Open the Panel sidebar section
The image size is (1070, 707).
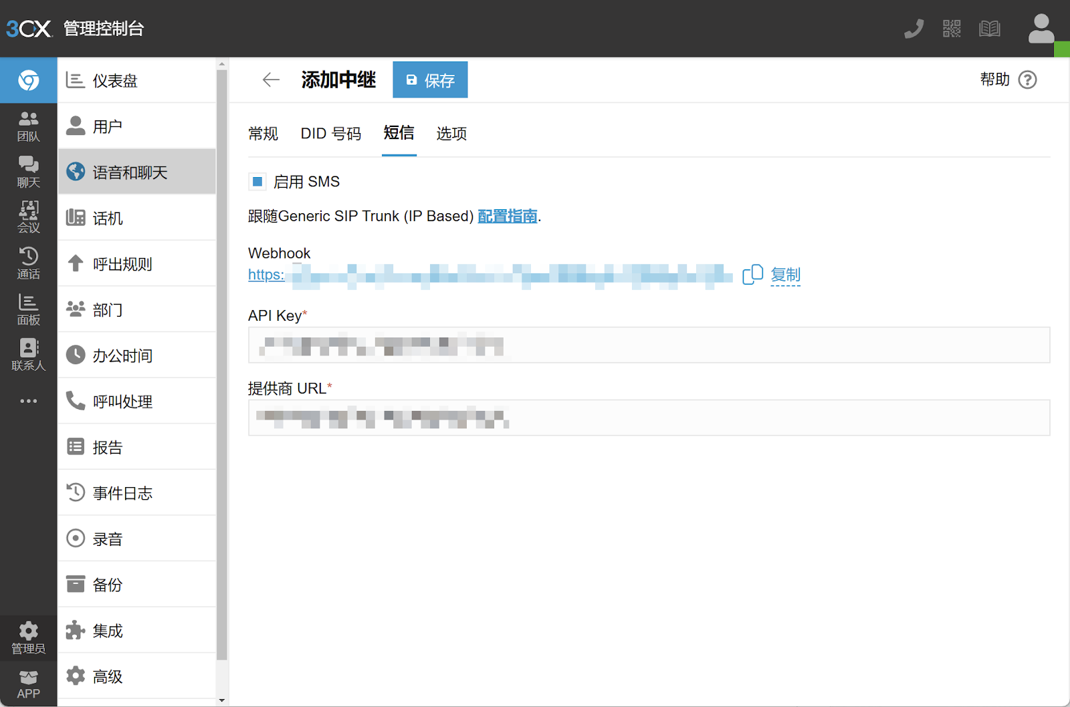pyautogui.click(x=28, y=309)
